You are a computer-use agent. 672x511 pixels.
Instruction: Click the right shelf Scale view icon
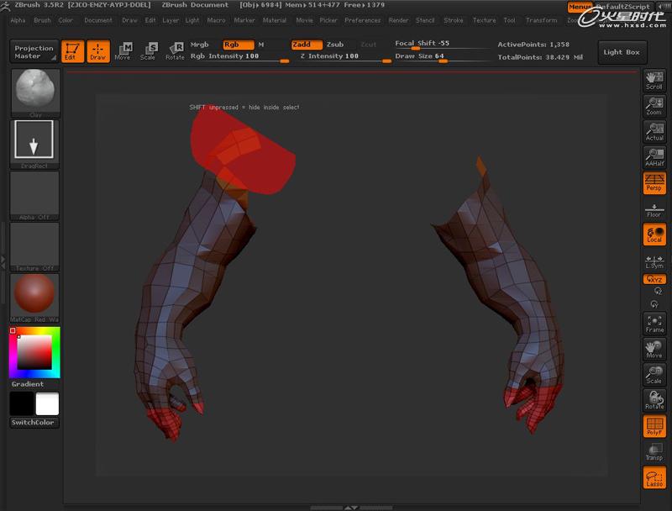(654, 375)
